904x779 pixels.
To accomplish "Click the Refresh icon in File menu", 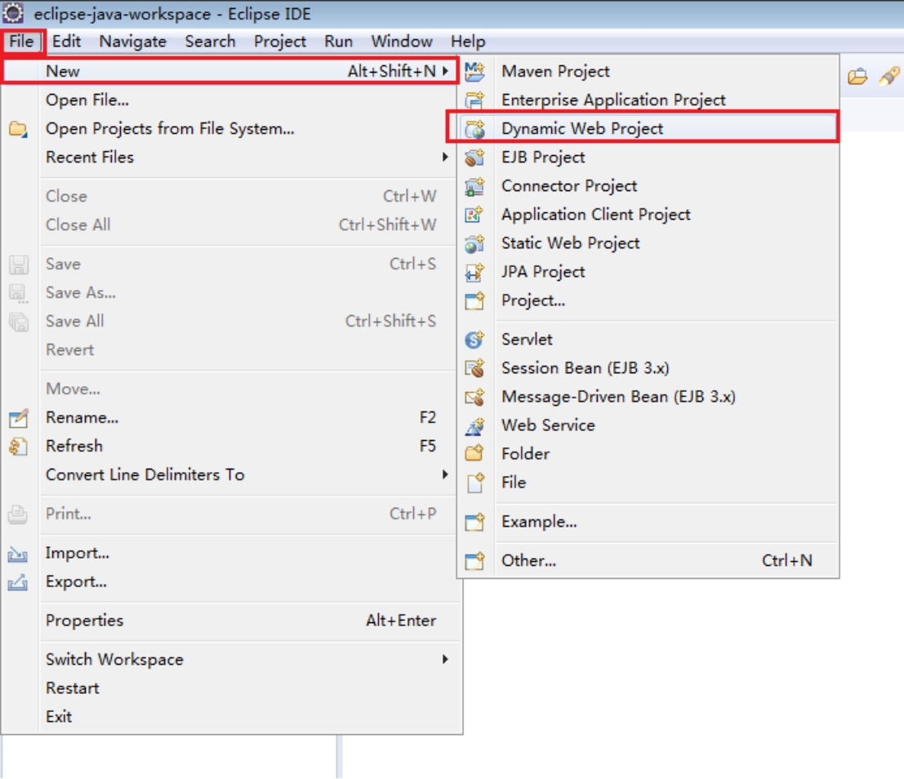I will tap(18, 447).
